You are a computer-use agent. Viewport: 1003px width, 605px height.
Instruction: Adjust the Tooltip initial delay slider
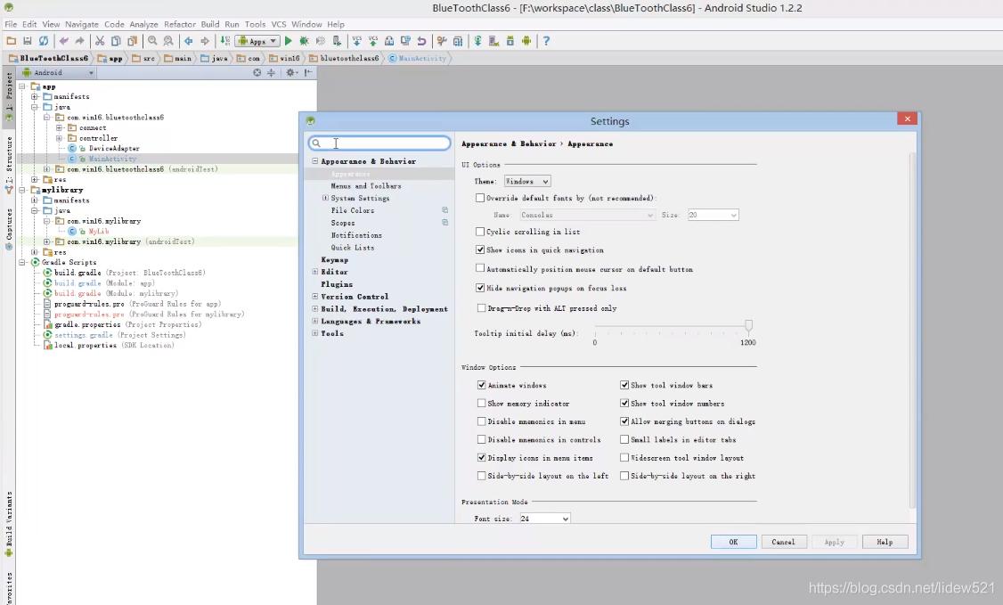coord(748,326)
